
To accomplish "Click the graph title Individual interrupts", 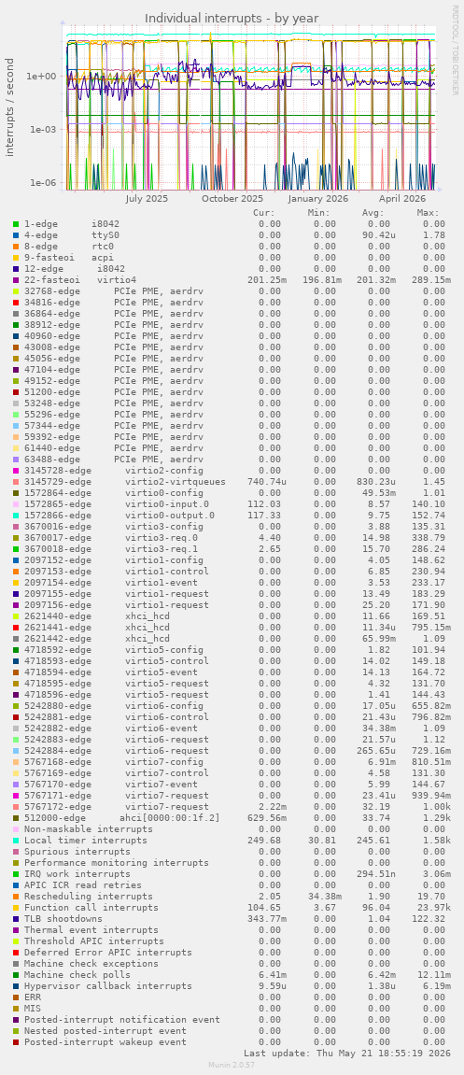I will 232,18.
